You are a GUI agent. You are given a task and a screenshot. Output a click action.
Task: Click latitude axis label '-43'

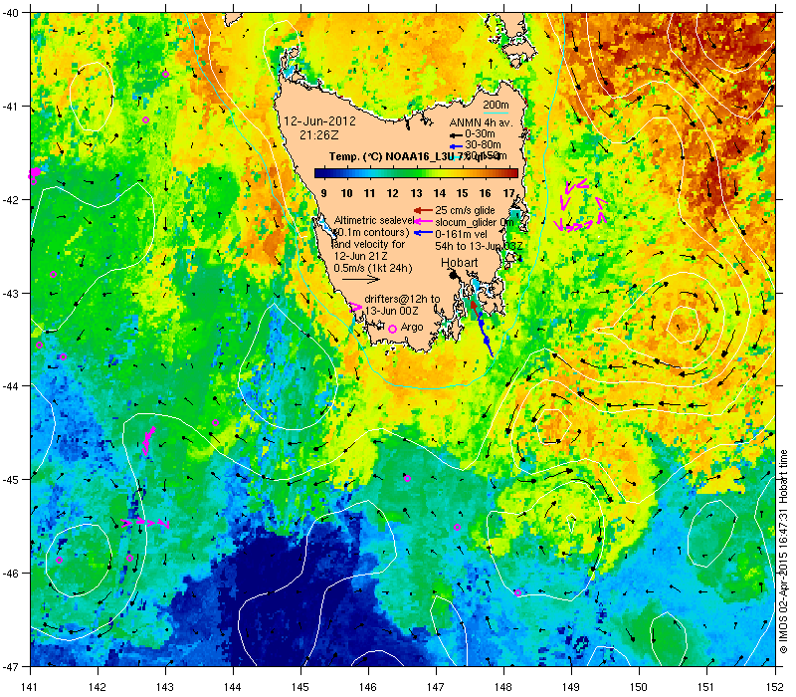coord(10,293)
